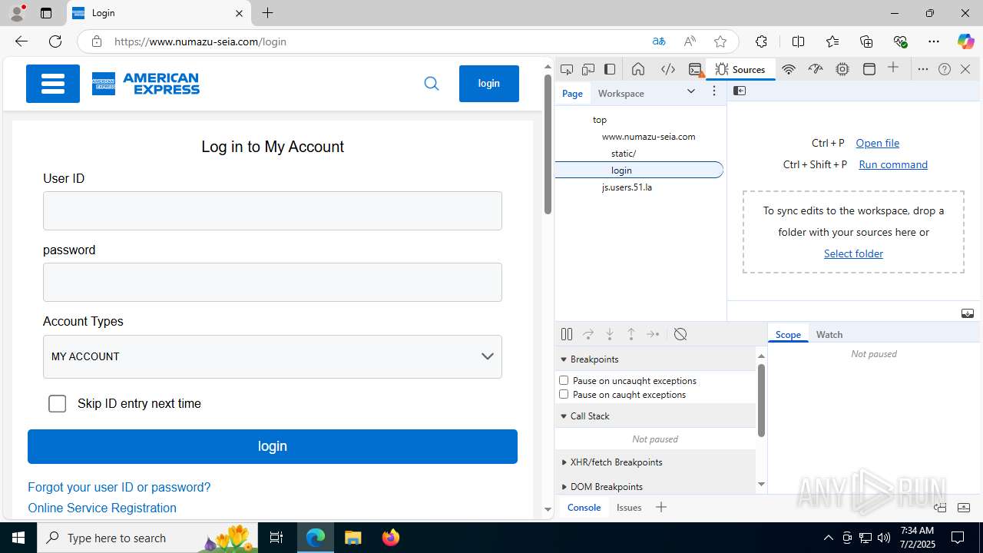Open the Issues drawer tab
The width and height of the screenshot is (983, 553).
pos(629,507)
